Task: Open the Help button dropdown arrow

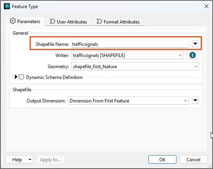Action: pyautogui.click(x=30, y=160)
